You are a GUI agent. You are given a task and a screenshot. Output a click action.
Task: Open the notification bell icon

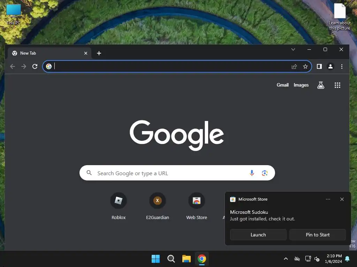[x=348, y=259]
